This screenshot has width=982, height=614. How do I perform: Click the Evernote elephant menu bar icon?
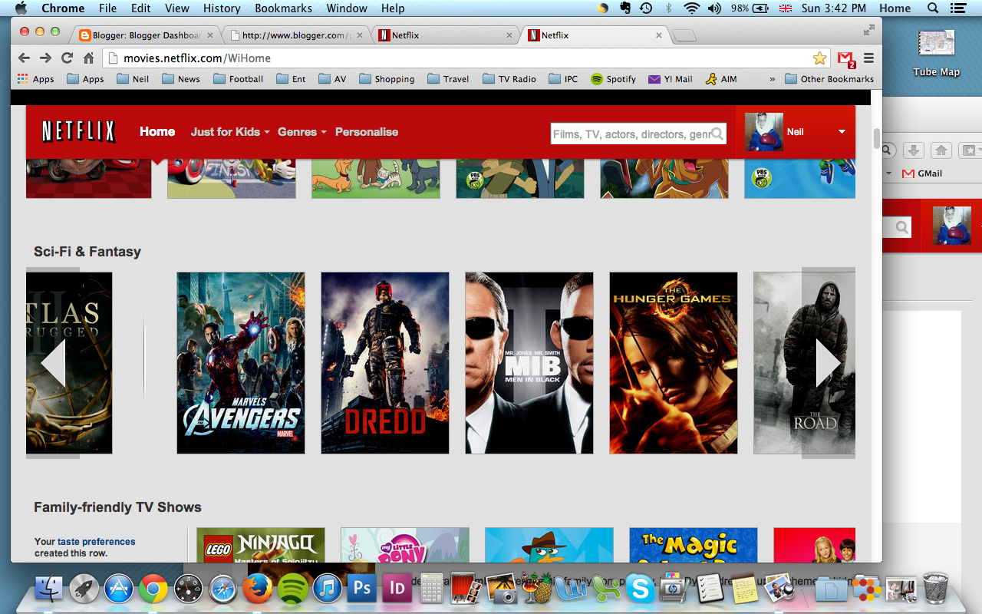(625, 8)
